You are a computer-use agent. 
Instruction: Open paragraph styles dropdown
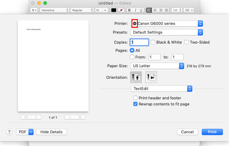34,10
